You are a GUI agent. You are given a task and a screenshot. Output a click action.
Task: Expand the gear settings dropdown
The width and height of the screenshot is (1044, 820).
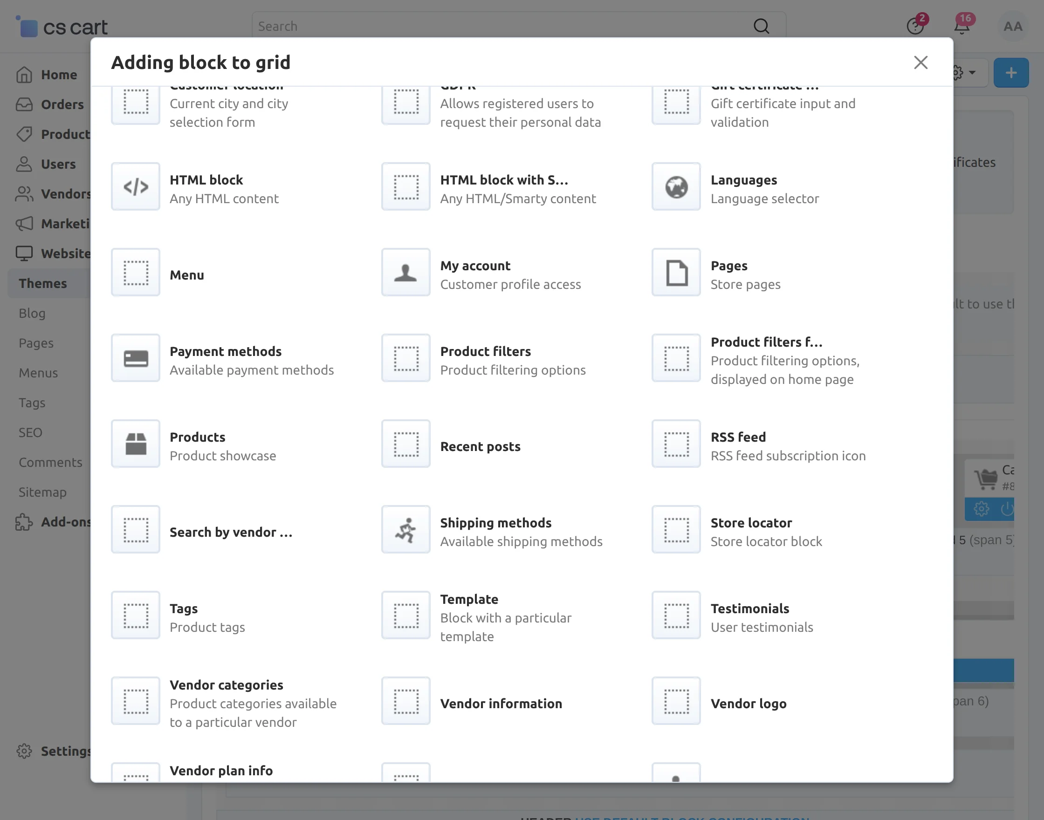click(x=964, y=73)
